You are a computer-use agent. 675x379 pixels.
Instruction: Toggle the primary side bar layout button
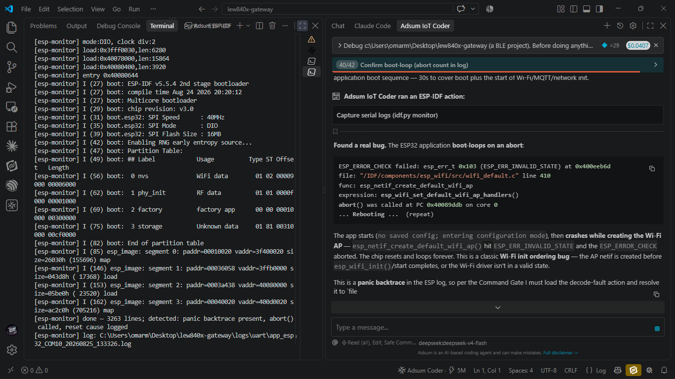(574, 9)
